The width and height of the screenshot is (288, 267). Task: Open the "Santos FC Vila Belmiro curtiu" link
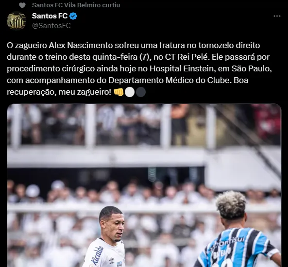[x=76, y=5]
